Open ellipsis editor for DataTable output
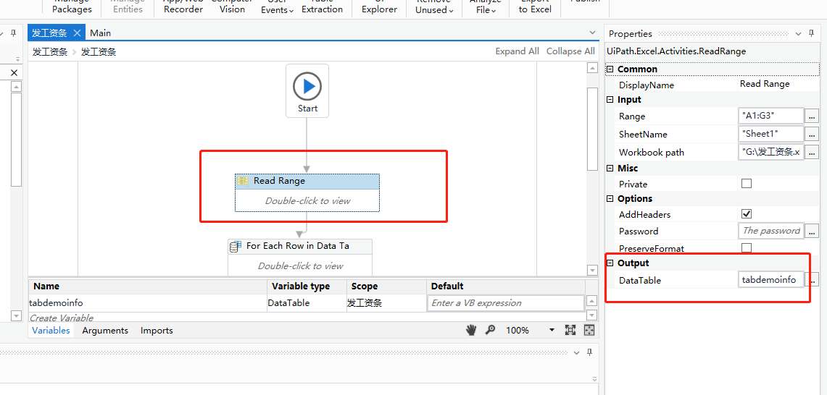 812,280
